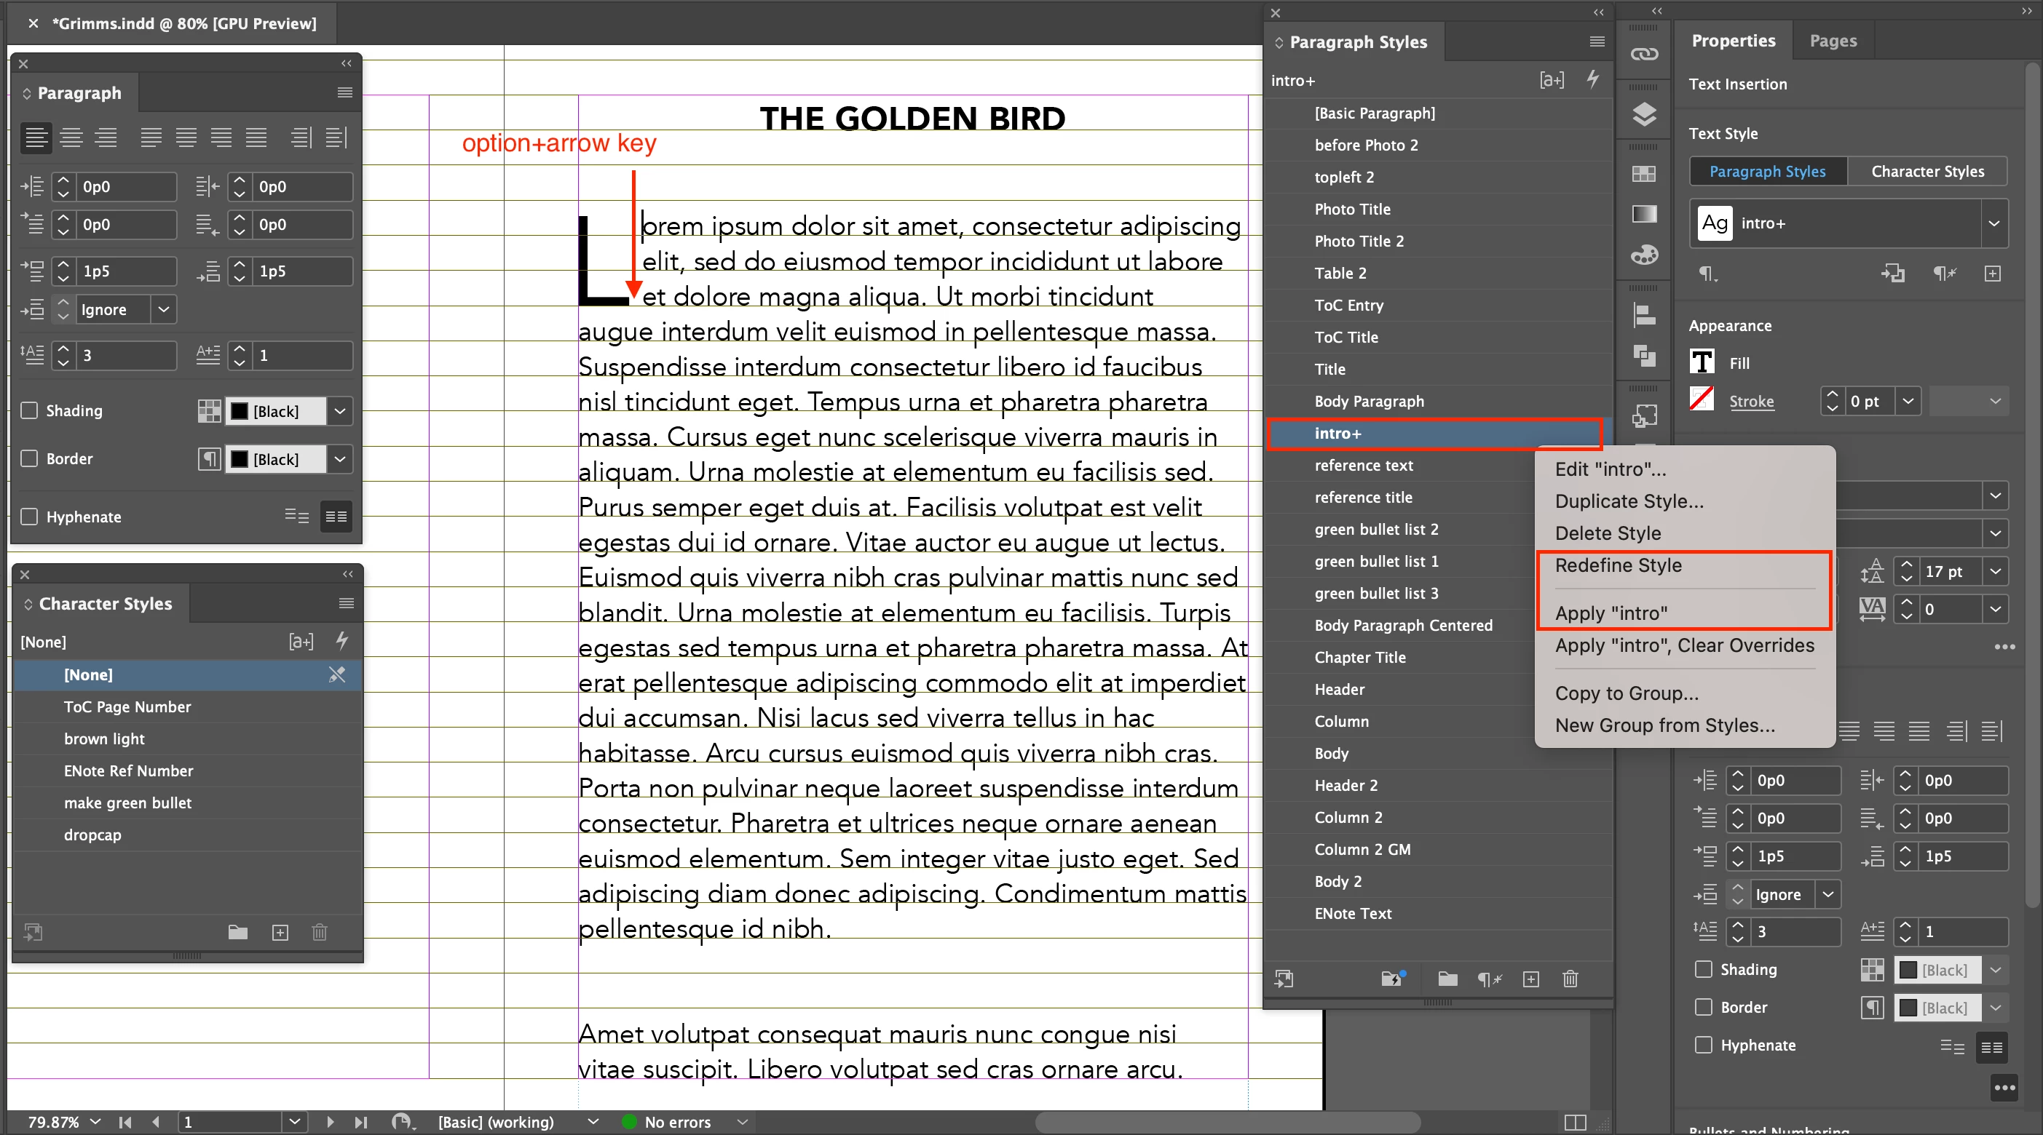Screen dimensions: 2043x1135
Task: Click the Stroke link in Appearance
Action: tap(1751, 402)
